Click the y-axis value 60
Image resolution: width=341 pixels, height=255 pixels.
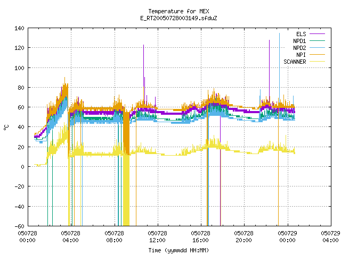21,107
